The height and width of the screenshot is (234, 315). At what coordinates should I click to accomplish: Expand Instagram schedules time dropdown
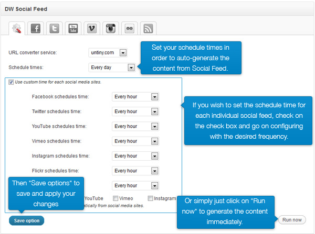pyautogui.click(x=135, y=156)
